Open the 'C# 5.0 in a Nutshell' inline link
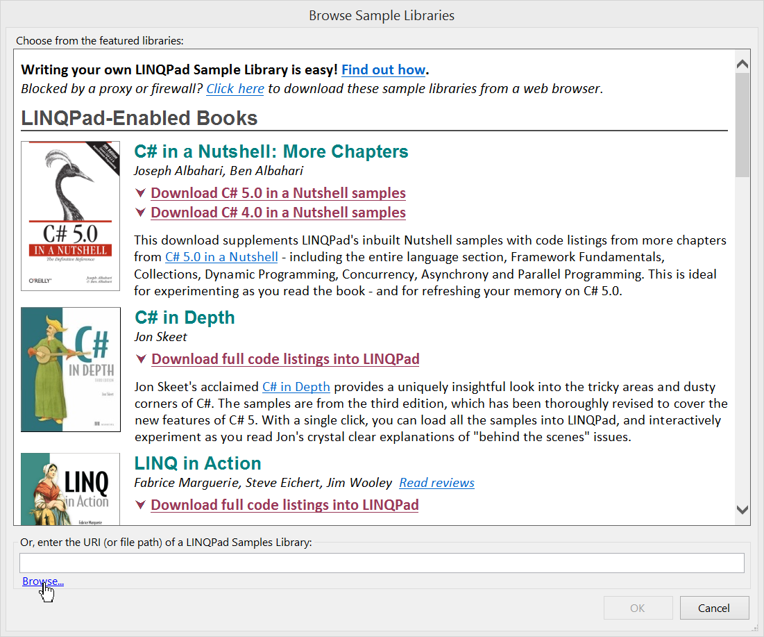The width and height of the screenshot is (764, 637). (221, 257)
